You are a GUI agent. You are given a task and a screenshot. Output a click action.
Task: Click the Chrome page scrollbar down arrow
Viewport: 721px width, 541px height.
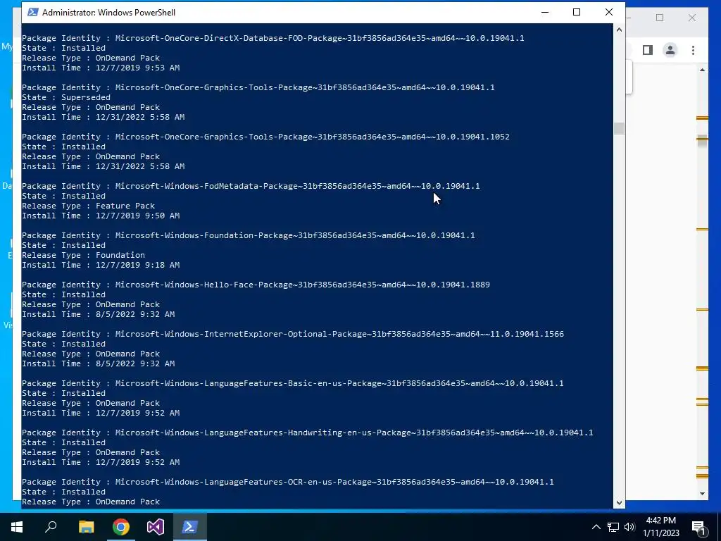(x=702, y=494)
